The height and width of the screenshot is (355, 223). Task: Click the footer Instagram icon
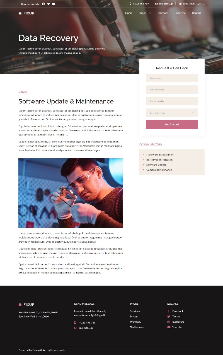169,322
